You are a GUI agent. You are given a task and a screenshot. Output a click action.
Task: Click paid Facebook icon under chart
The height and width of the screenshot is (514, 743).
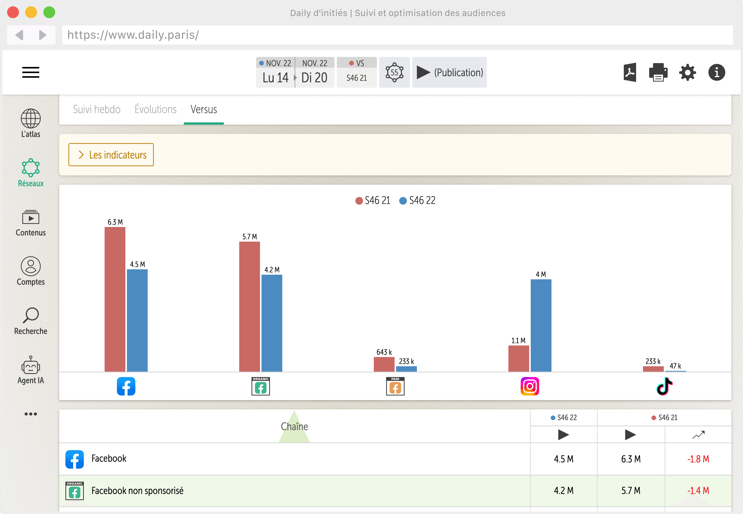click(395, 386)
